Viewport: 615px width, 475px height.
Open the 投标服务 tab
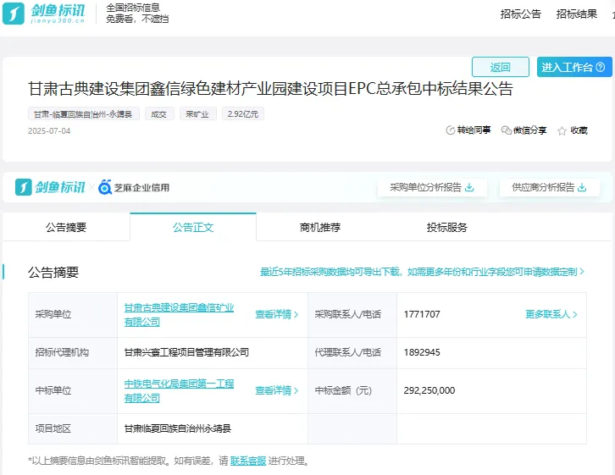447,227
